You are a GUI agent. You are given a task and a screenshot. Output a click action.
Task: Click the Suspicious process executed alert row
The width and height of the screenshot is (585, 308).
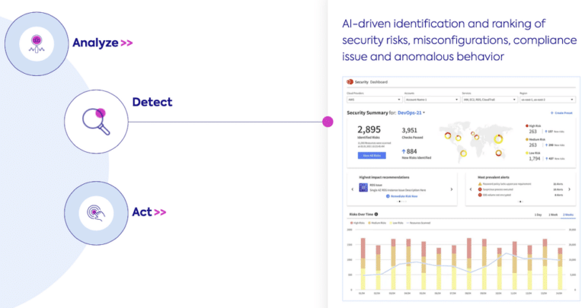pos(520,189)
